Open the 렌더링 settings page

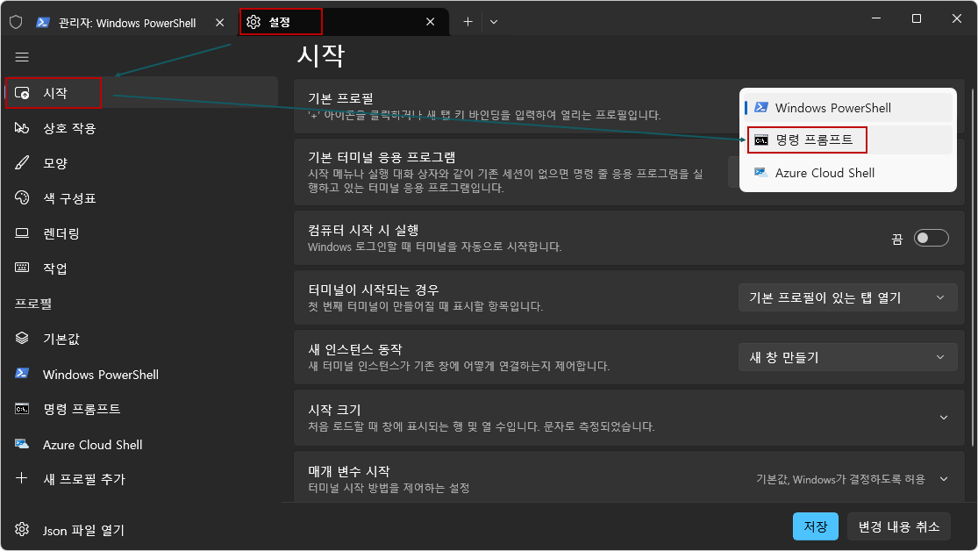click(141, 233)
